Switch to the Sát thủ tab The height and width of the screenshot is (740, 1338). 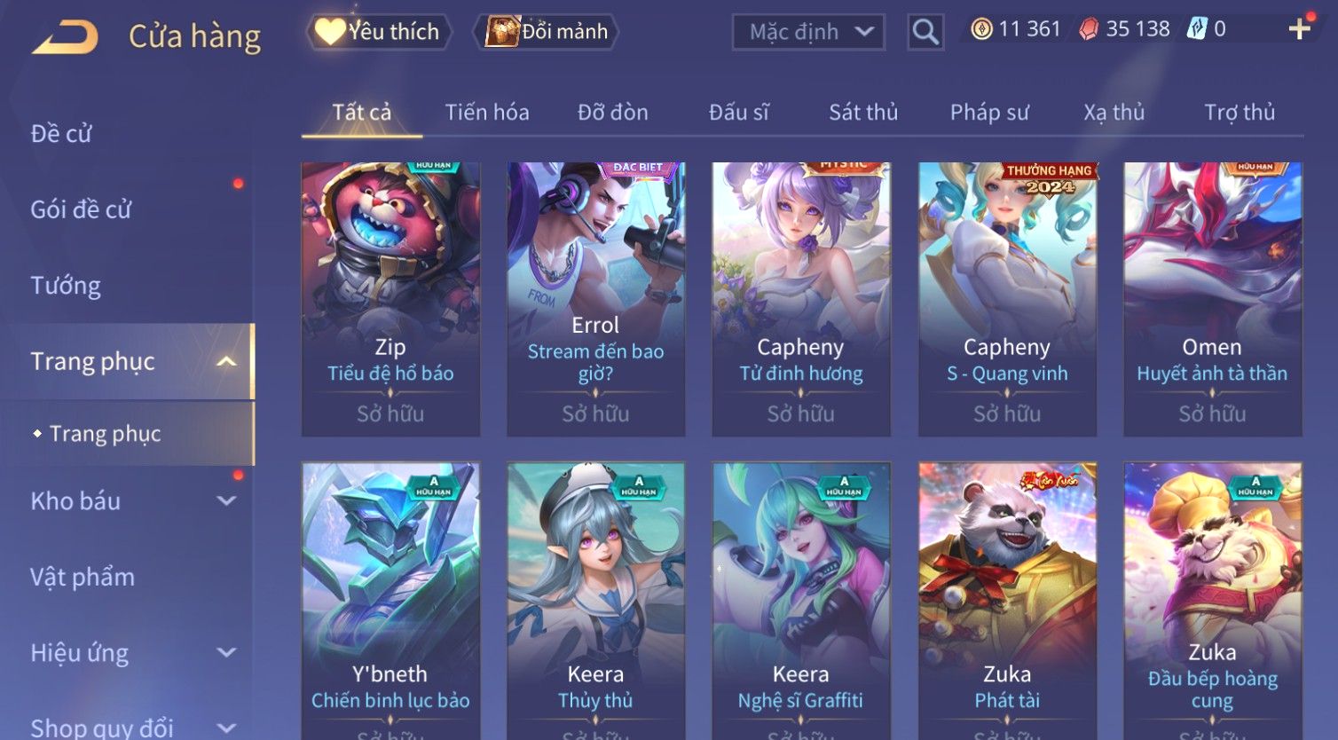tap(863, 113)
